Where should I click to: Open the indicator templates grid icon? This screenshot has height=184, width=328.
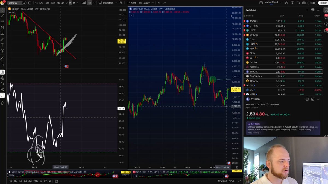click(x=121, y=3)
